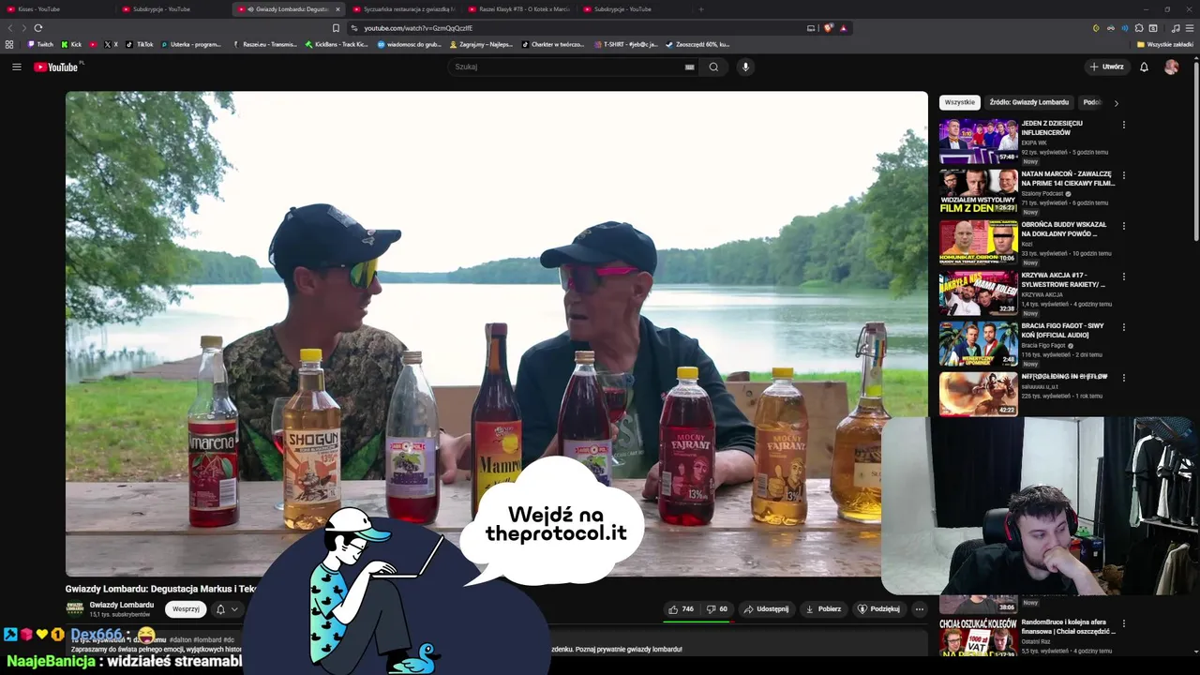The image size is (1200, 675).
Task: Like the video with thumbs-up 746
Action: (x=682, y=609)
